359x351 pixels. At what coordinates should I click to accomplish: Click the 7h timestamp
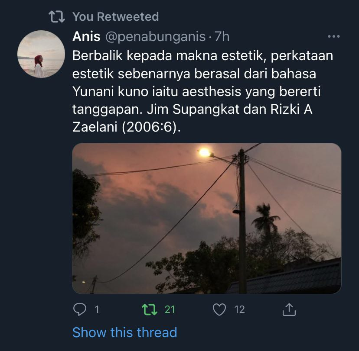222,36
